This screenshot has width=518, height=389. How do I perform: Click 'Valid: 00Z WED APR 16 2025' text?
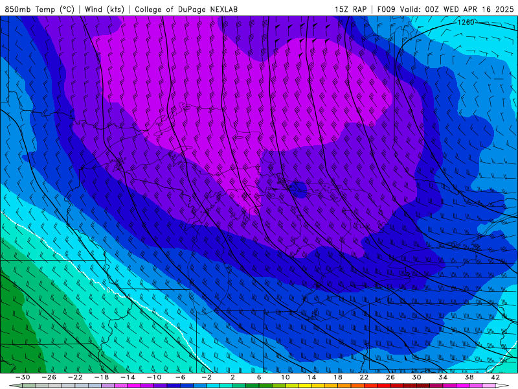[x=457, y=9]
